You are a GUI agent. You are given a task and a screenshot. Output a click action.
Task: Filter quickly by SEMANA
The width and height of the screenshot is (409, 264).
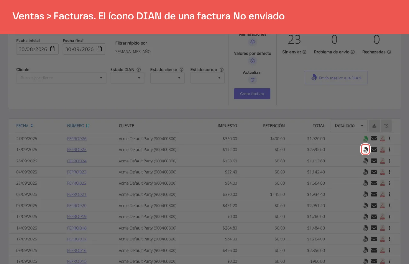(x=123, y=52)
